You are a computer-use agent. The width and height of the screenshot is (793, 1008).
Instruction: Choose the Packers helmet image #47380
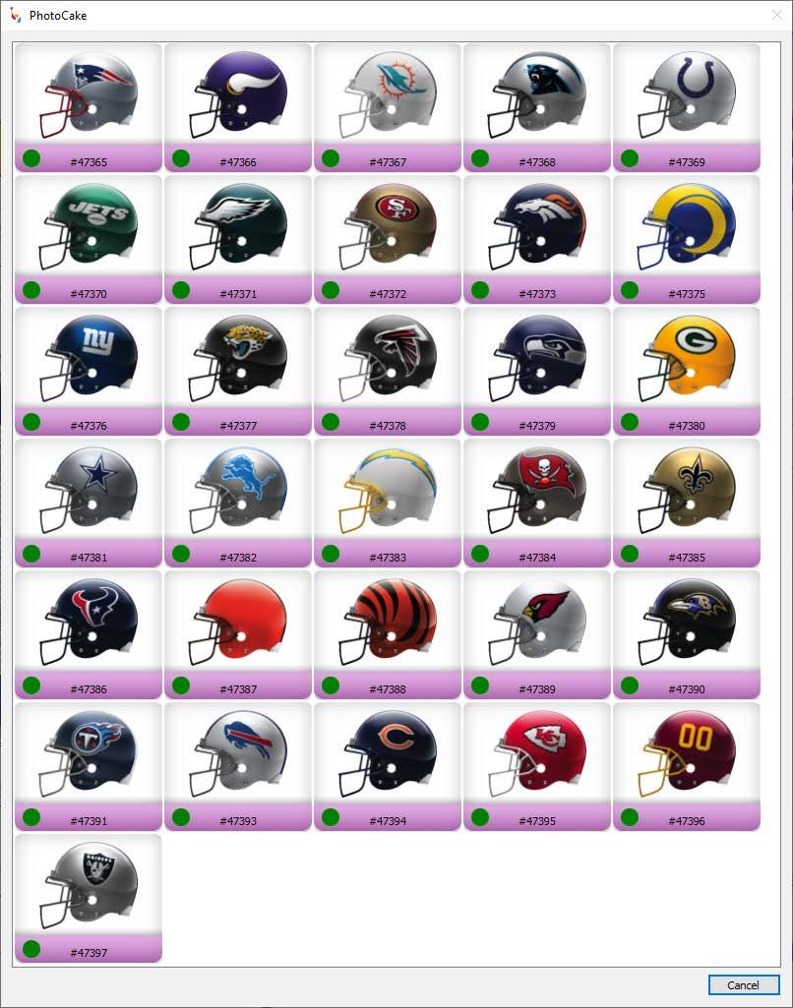(x=686, y=359)
